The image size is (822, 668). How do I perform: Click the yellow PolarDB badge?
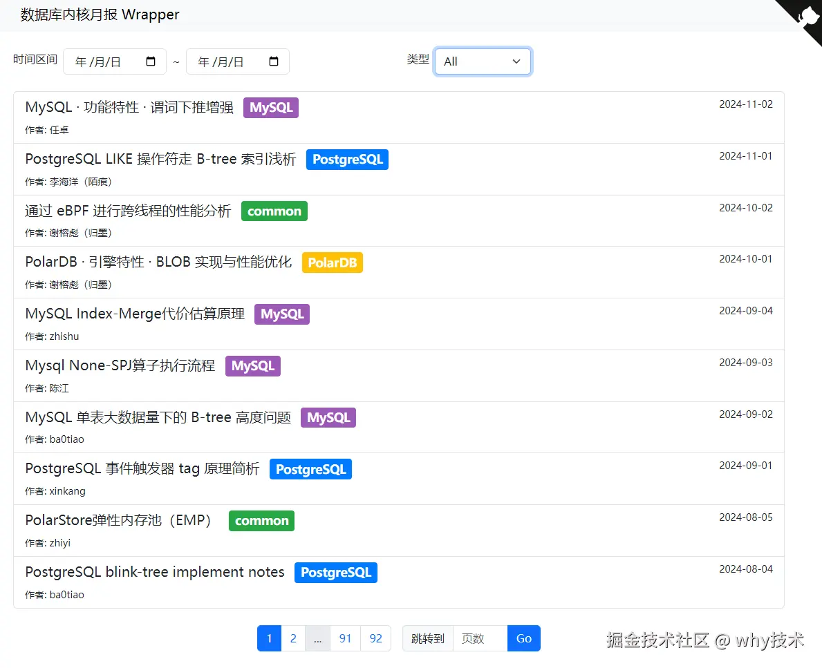[333, 263]
